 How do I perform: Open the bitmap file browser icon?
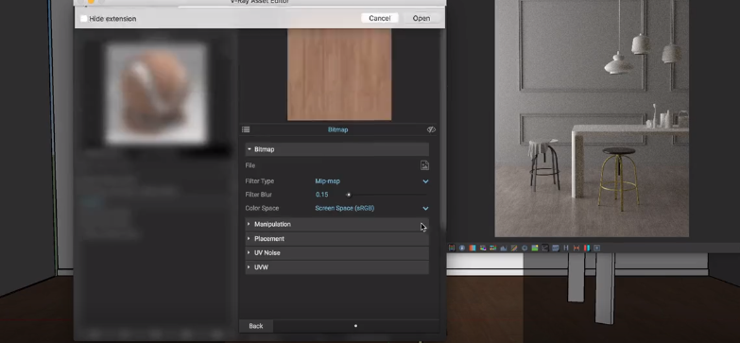(x=424, y=165)
